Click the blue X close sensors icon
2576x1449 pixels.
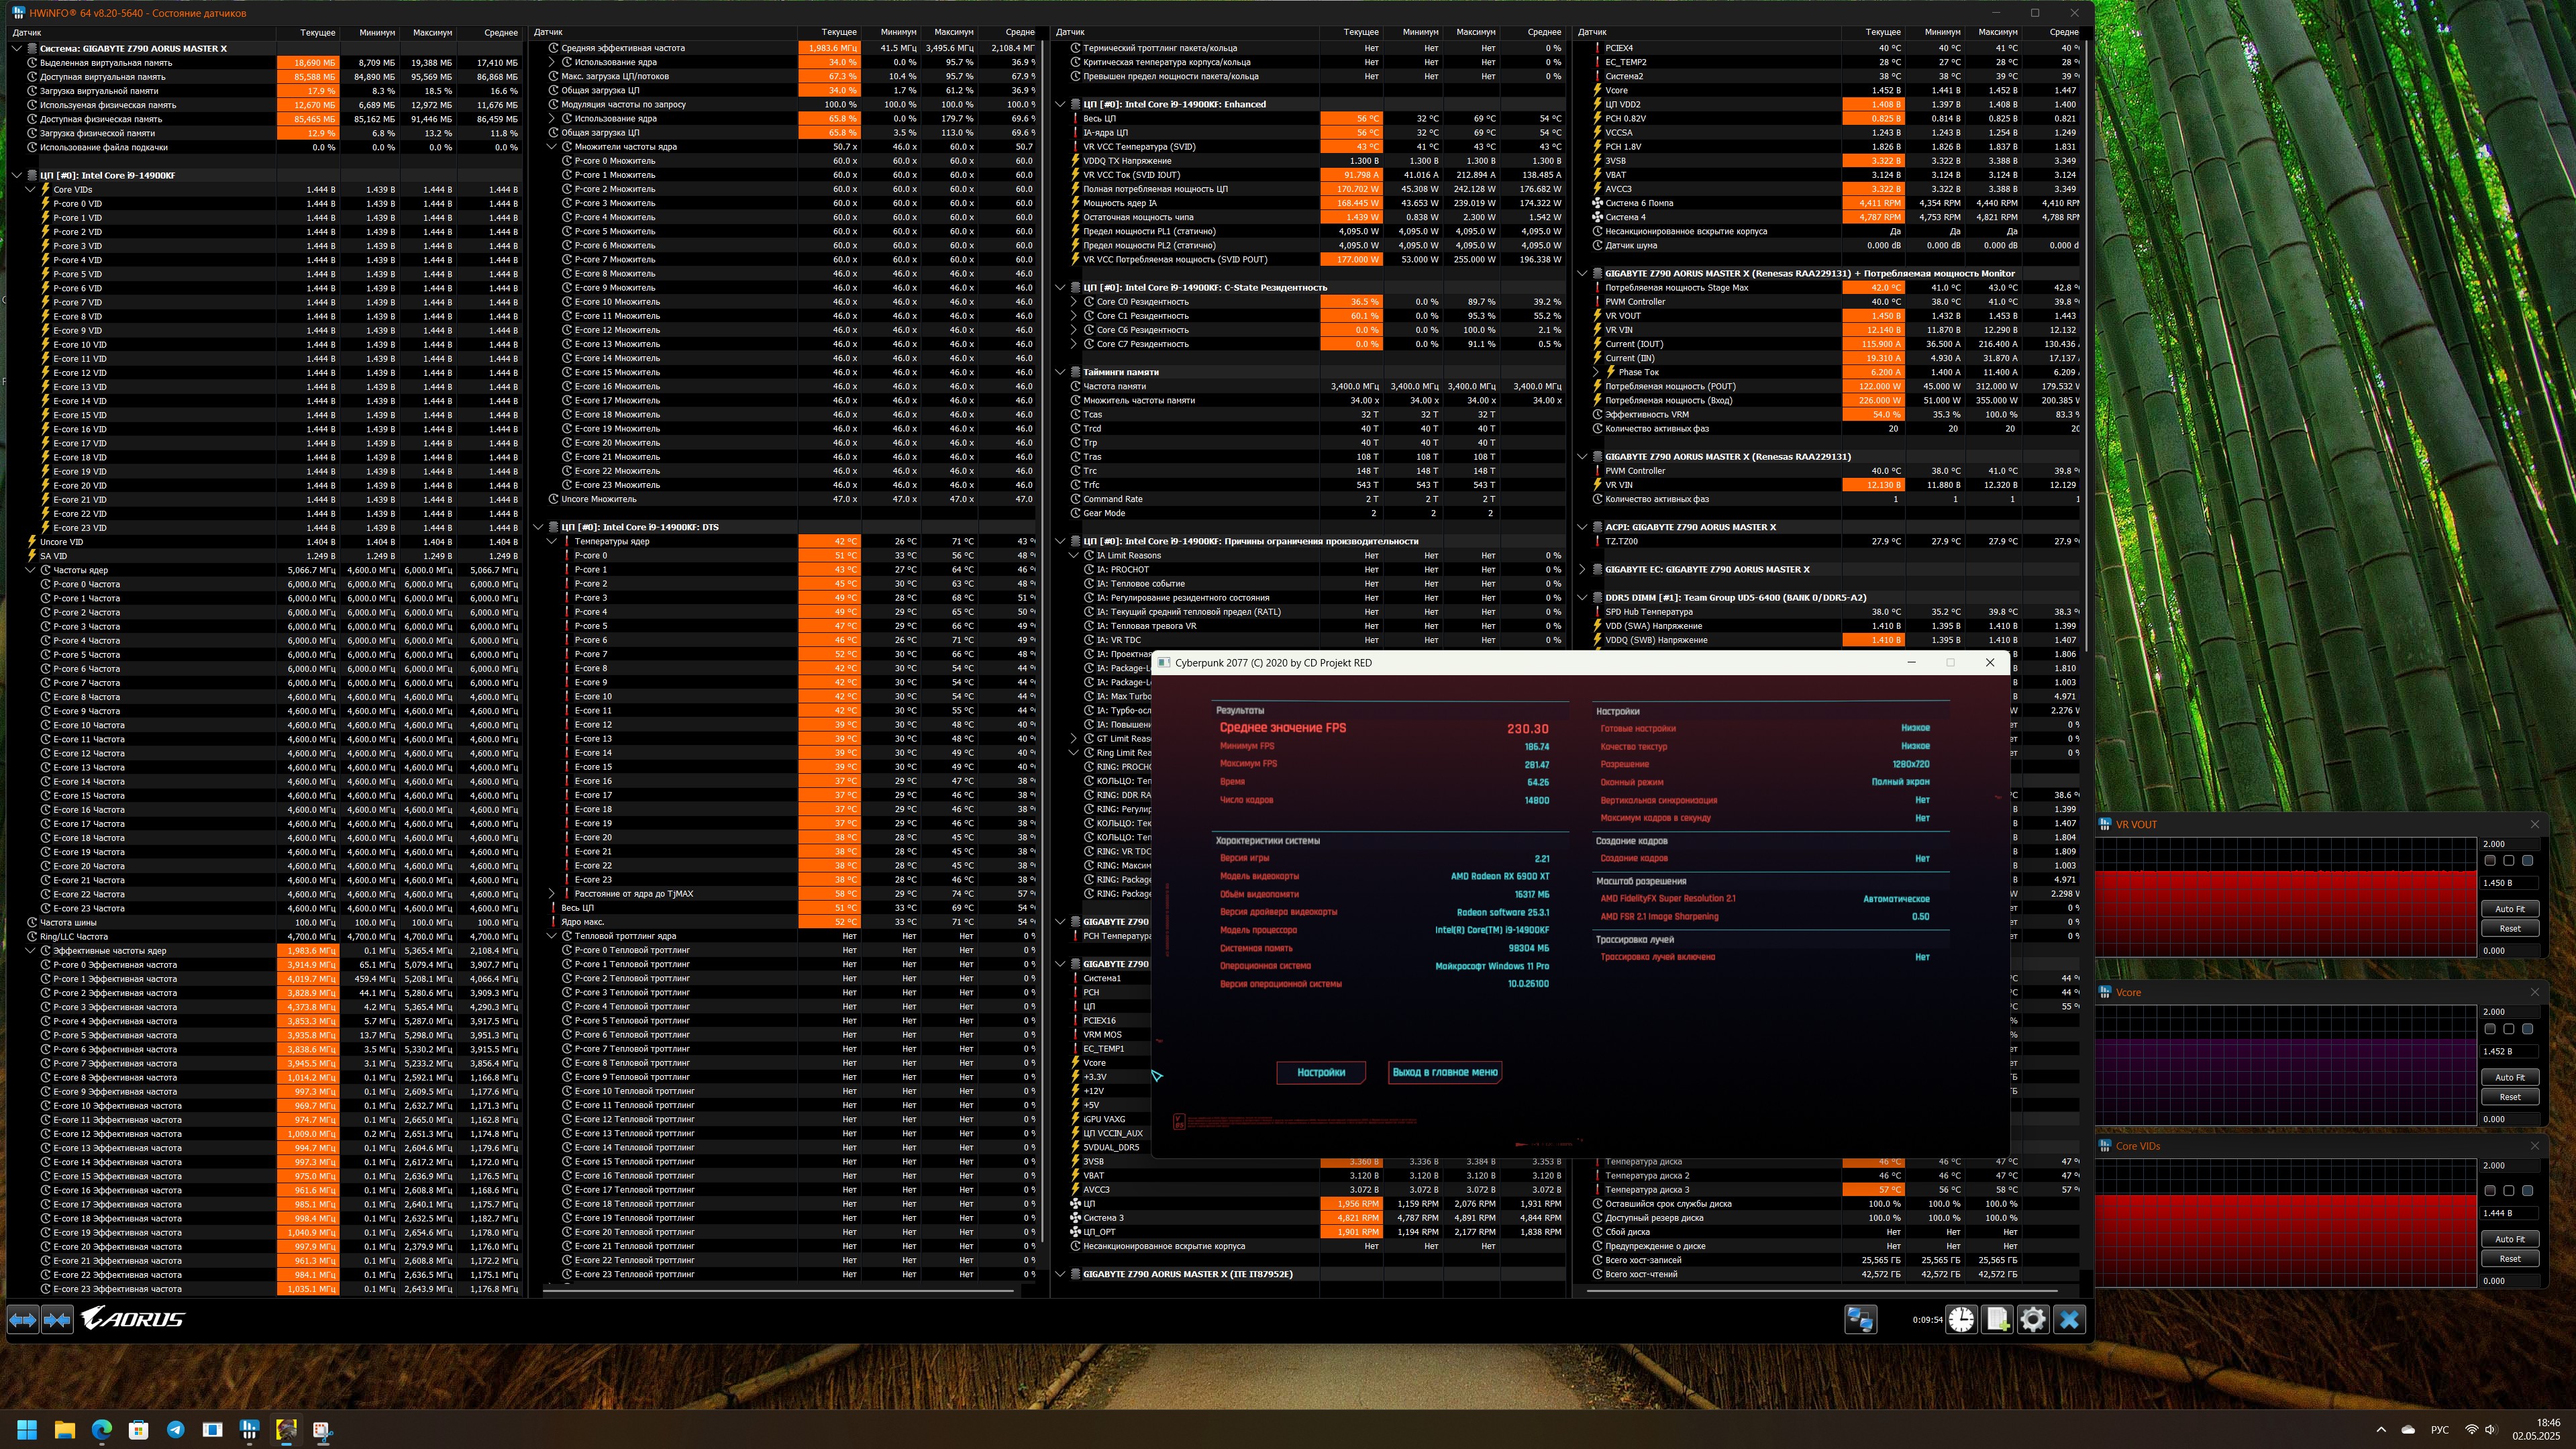coord(2069,1319)
